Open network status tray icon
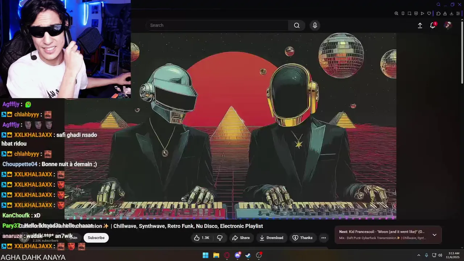Image resolution: width=464 pixels, height=261 pixels. pyautogui.click(x=434, y=255)
